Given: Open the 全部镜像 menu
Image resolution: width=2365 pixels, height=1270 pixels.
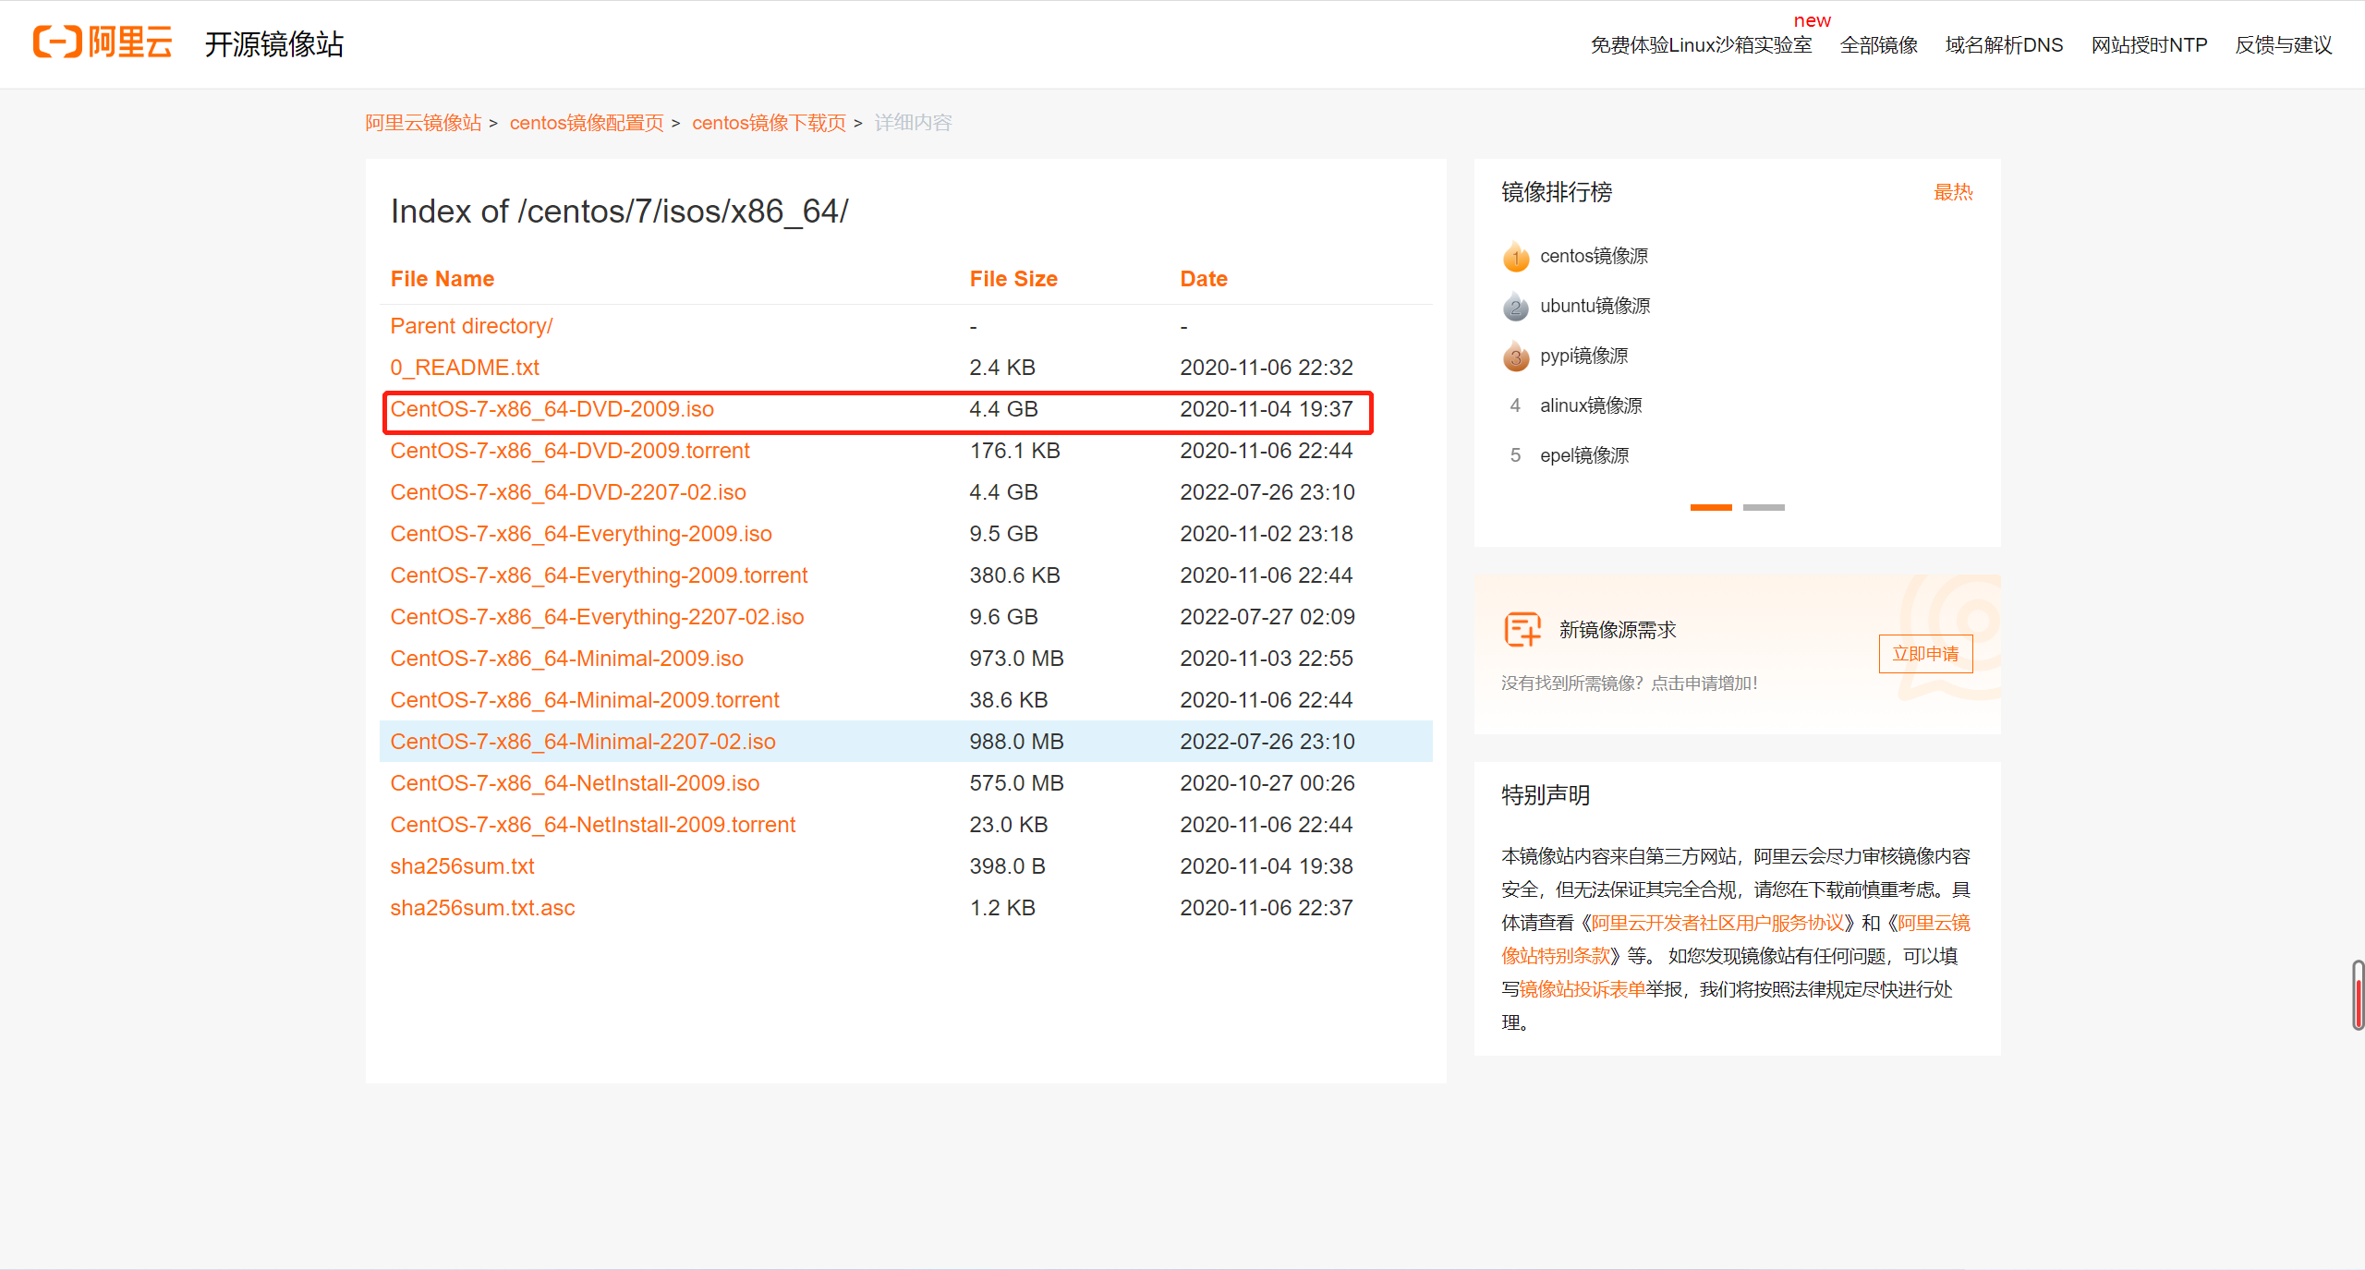Looking at the screenshot, I should pos(1880,44).
